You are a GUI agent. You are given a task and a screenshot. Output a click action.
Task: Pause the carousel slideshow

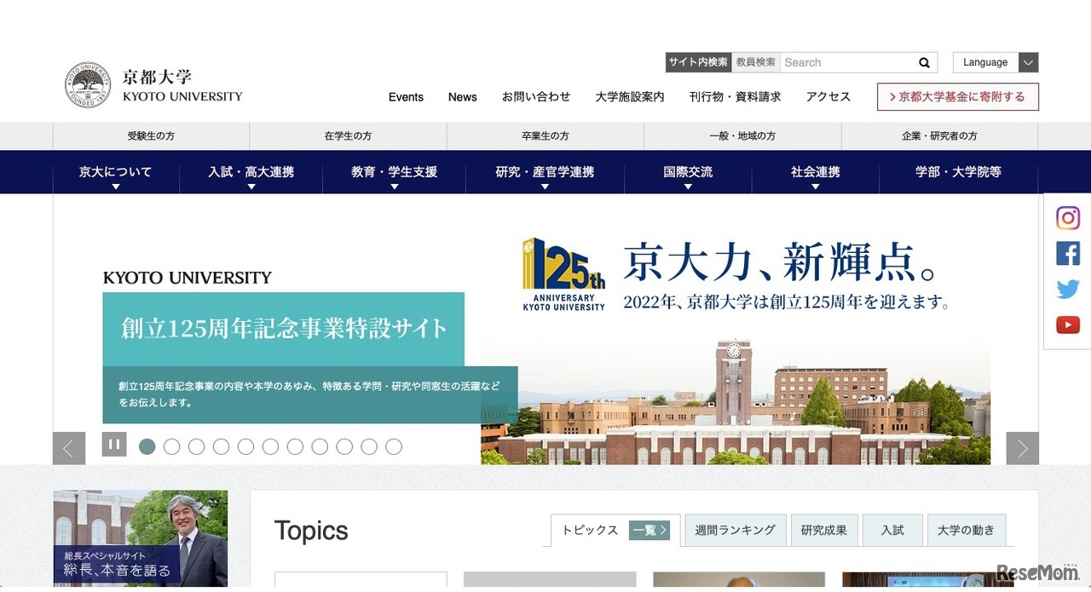click(114, 444)
